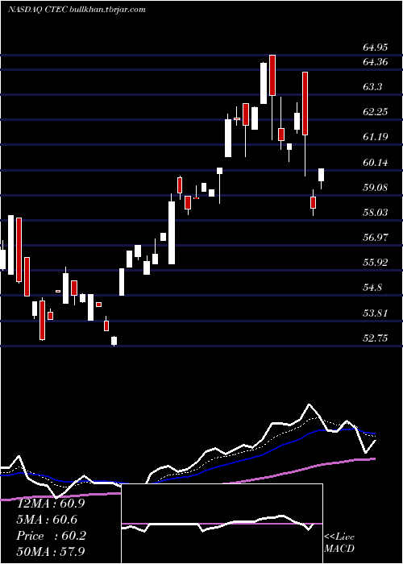
Task: Select the 61.19 price level label
Action: click(375, 137)
